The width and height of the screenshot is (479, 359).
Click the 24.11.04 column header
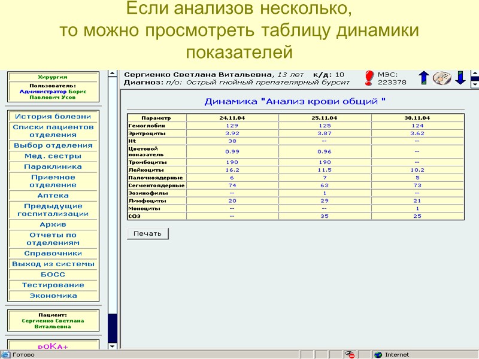(x=232, y=118)
